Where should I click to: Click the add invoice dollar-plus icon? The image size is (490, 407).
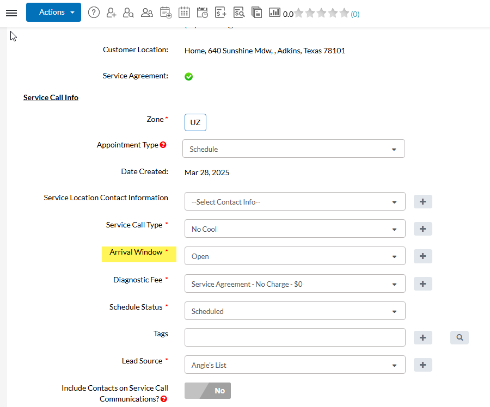pyautogui.click(x=220, y=13)
